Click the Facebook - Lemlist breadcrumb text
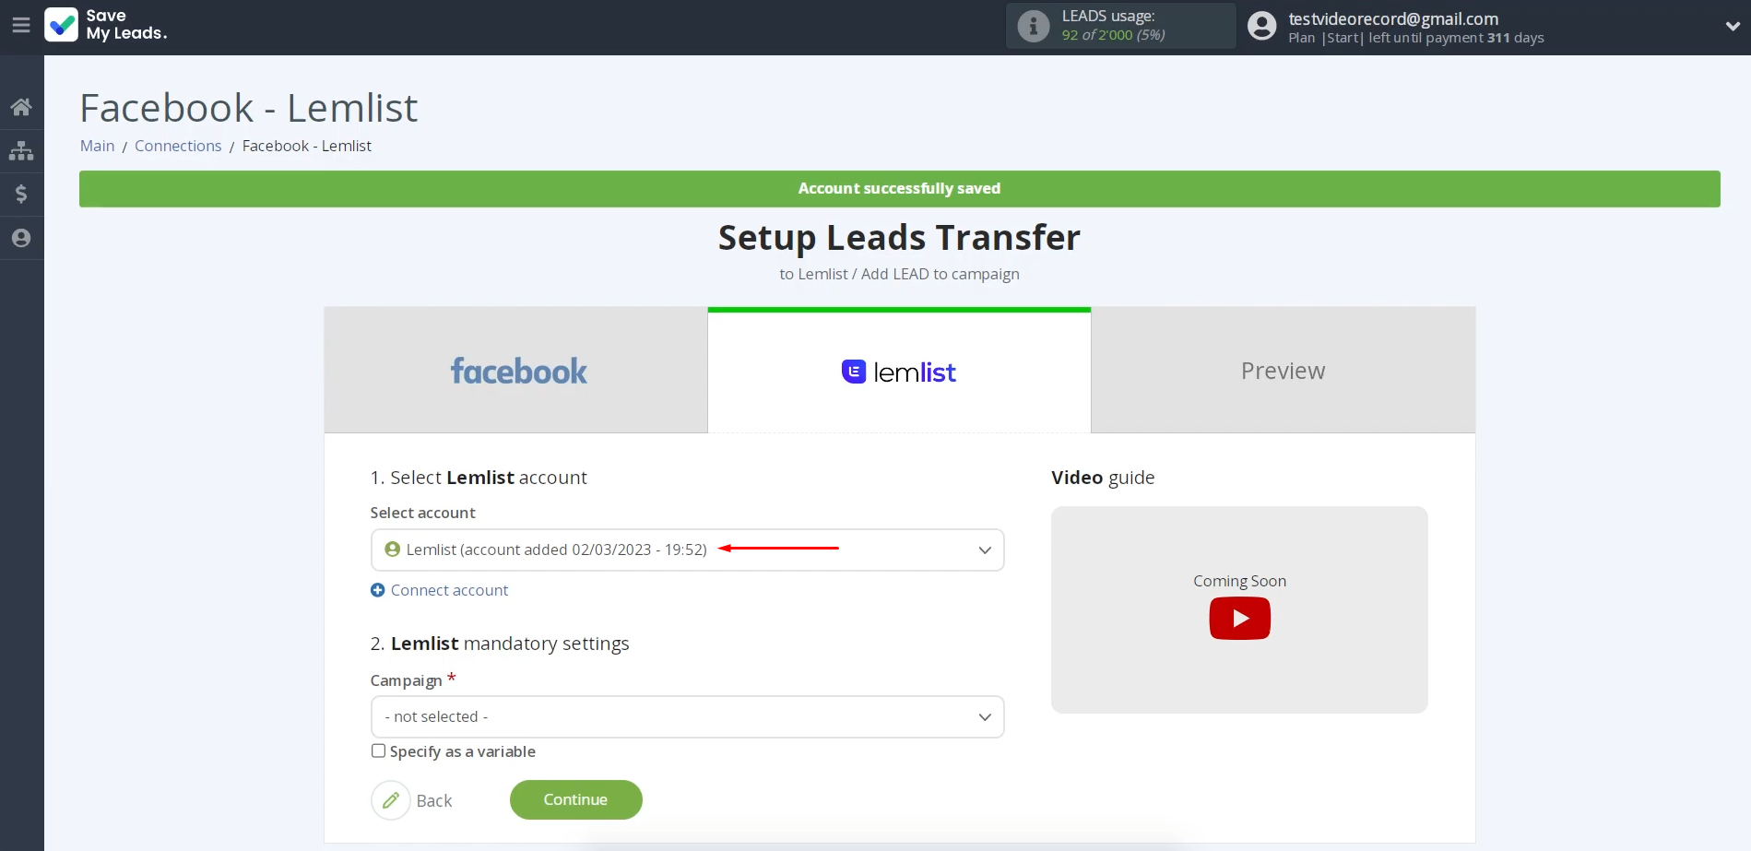 306,146
